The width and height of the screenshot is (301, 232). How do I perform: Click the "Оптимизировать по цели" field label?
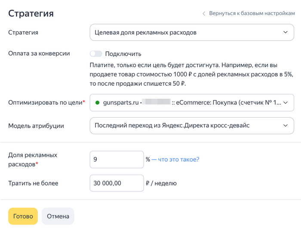46,103
